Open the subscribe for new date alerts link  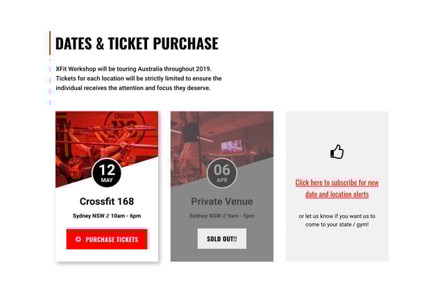coord(337,188)
